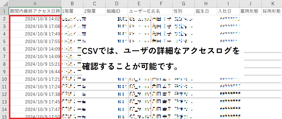Screen dimensions: 282x119
Task: Select row 4 header number
Action: tap(4, 34)
